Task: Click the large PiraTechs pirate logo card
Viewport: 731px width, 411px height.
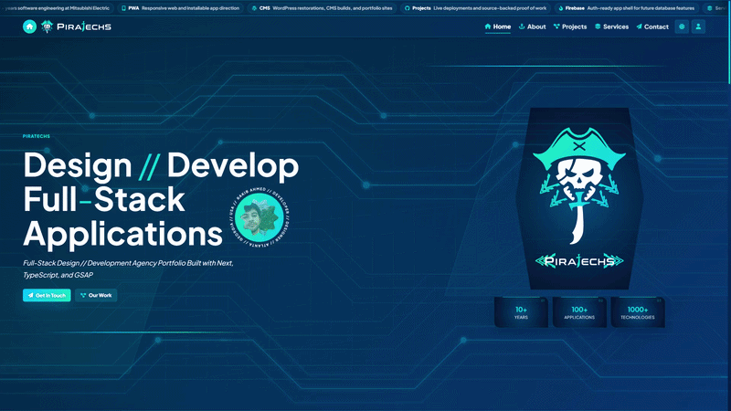Action: 579,199
